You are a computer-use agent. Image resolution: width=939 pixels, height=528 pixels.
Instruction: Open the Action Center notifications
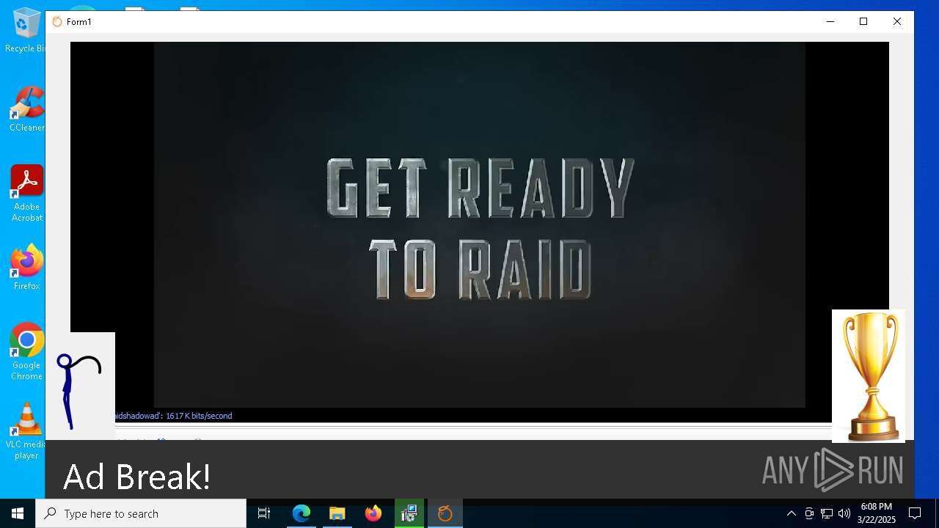915,513
